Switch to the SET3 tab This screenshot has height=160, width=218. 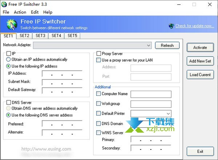[40, 36]
